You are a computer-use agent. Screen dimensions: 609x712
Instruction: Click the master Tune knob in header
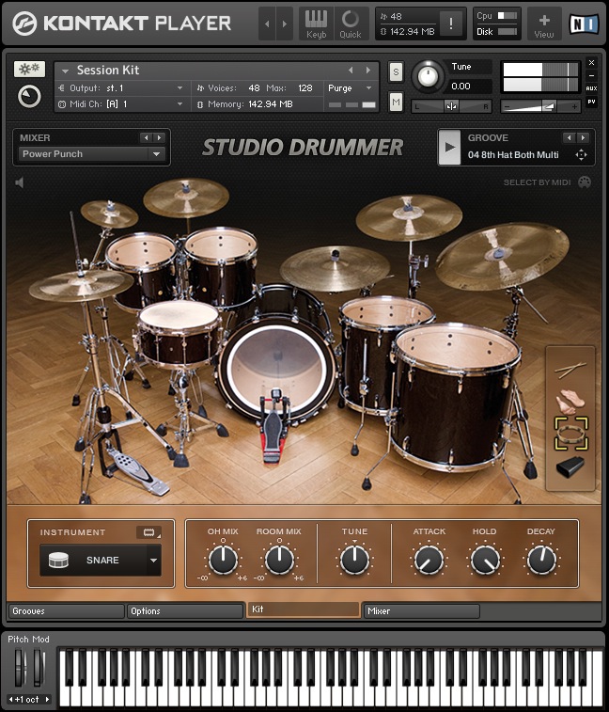click(x=428, y=76)
